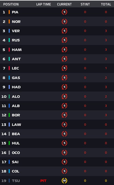Click the CURRENT column header
The image size is (114, 185).
tap(64, 4)
